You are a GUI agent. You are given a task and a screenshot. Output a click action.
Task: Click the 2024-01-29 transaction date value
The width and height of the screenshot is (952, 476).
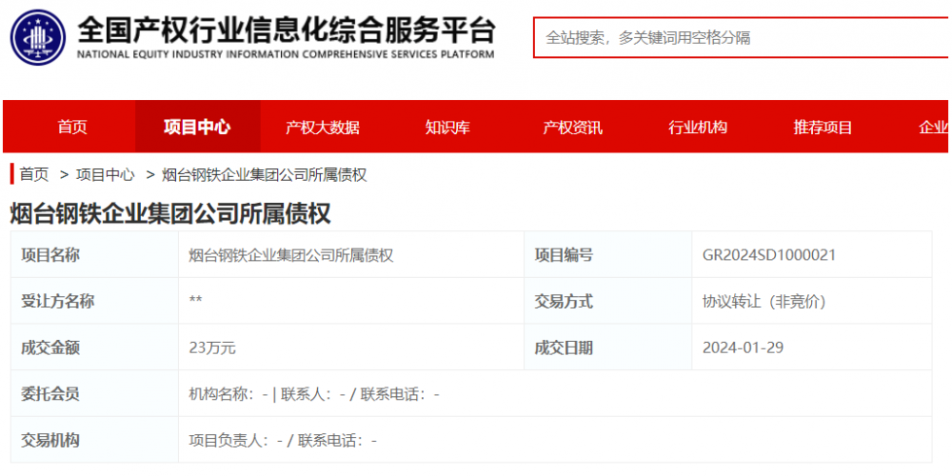pyautogui.click(x=743, y=347)
